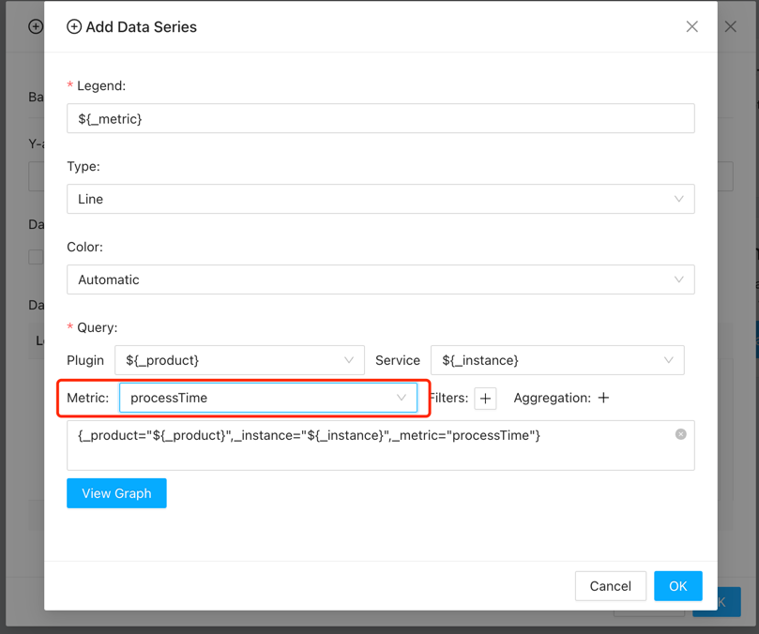Click the plus-circle icon in the dialog title
Screen dimensions: 759x634
click(74, 27)
